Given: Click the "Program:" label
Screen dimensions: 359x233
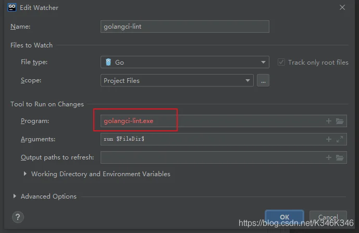Looking at the screenshot, I should (x=35, y=121).
